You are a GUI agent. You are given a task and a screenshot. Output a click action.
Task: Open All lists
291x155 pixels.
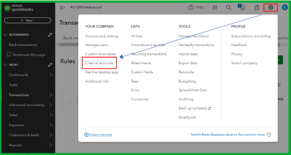(x=136, y=36)
